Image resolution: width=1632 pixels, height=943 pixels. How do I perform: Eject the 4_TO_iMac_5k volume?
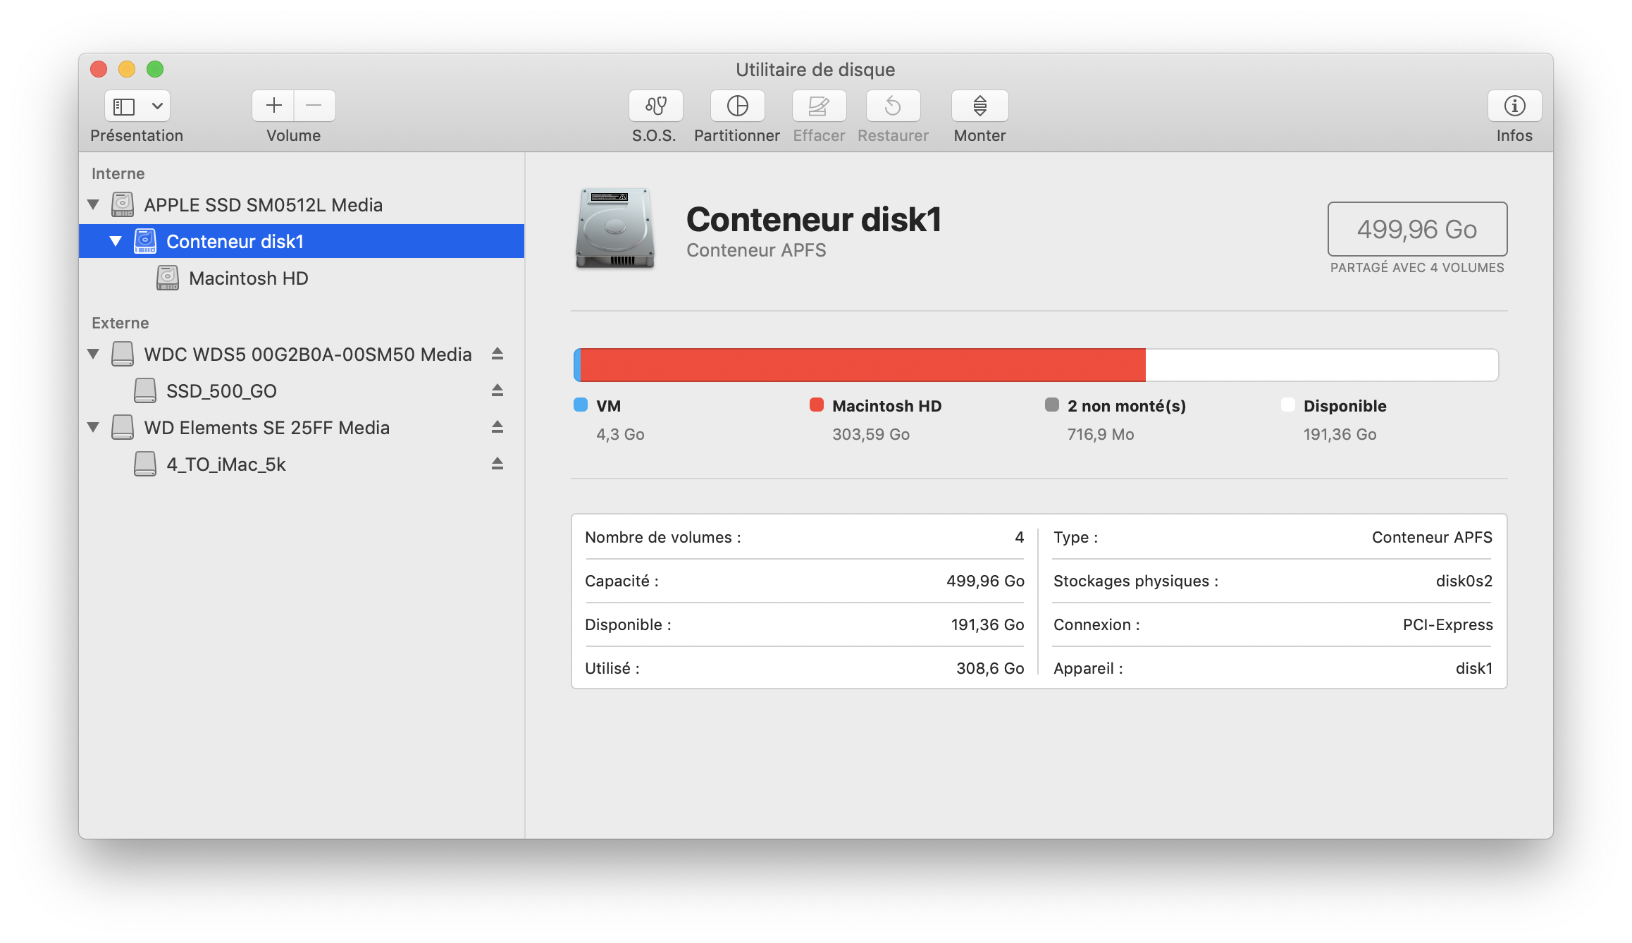[497, 464]
